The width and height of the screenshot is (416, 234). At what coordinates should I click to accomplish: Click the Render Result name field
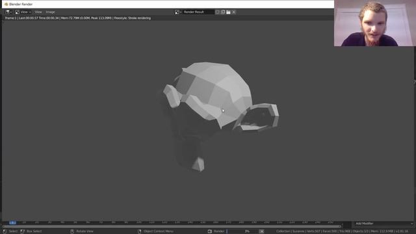click(x=198, y=12)
